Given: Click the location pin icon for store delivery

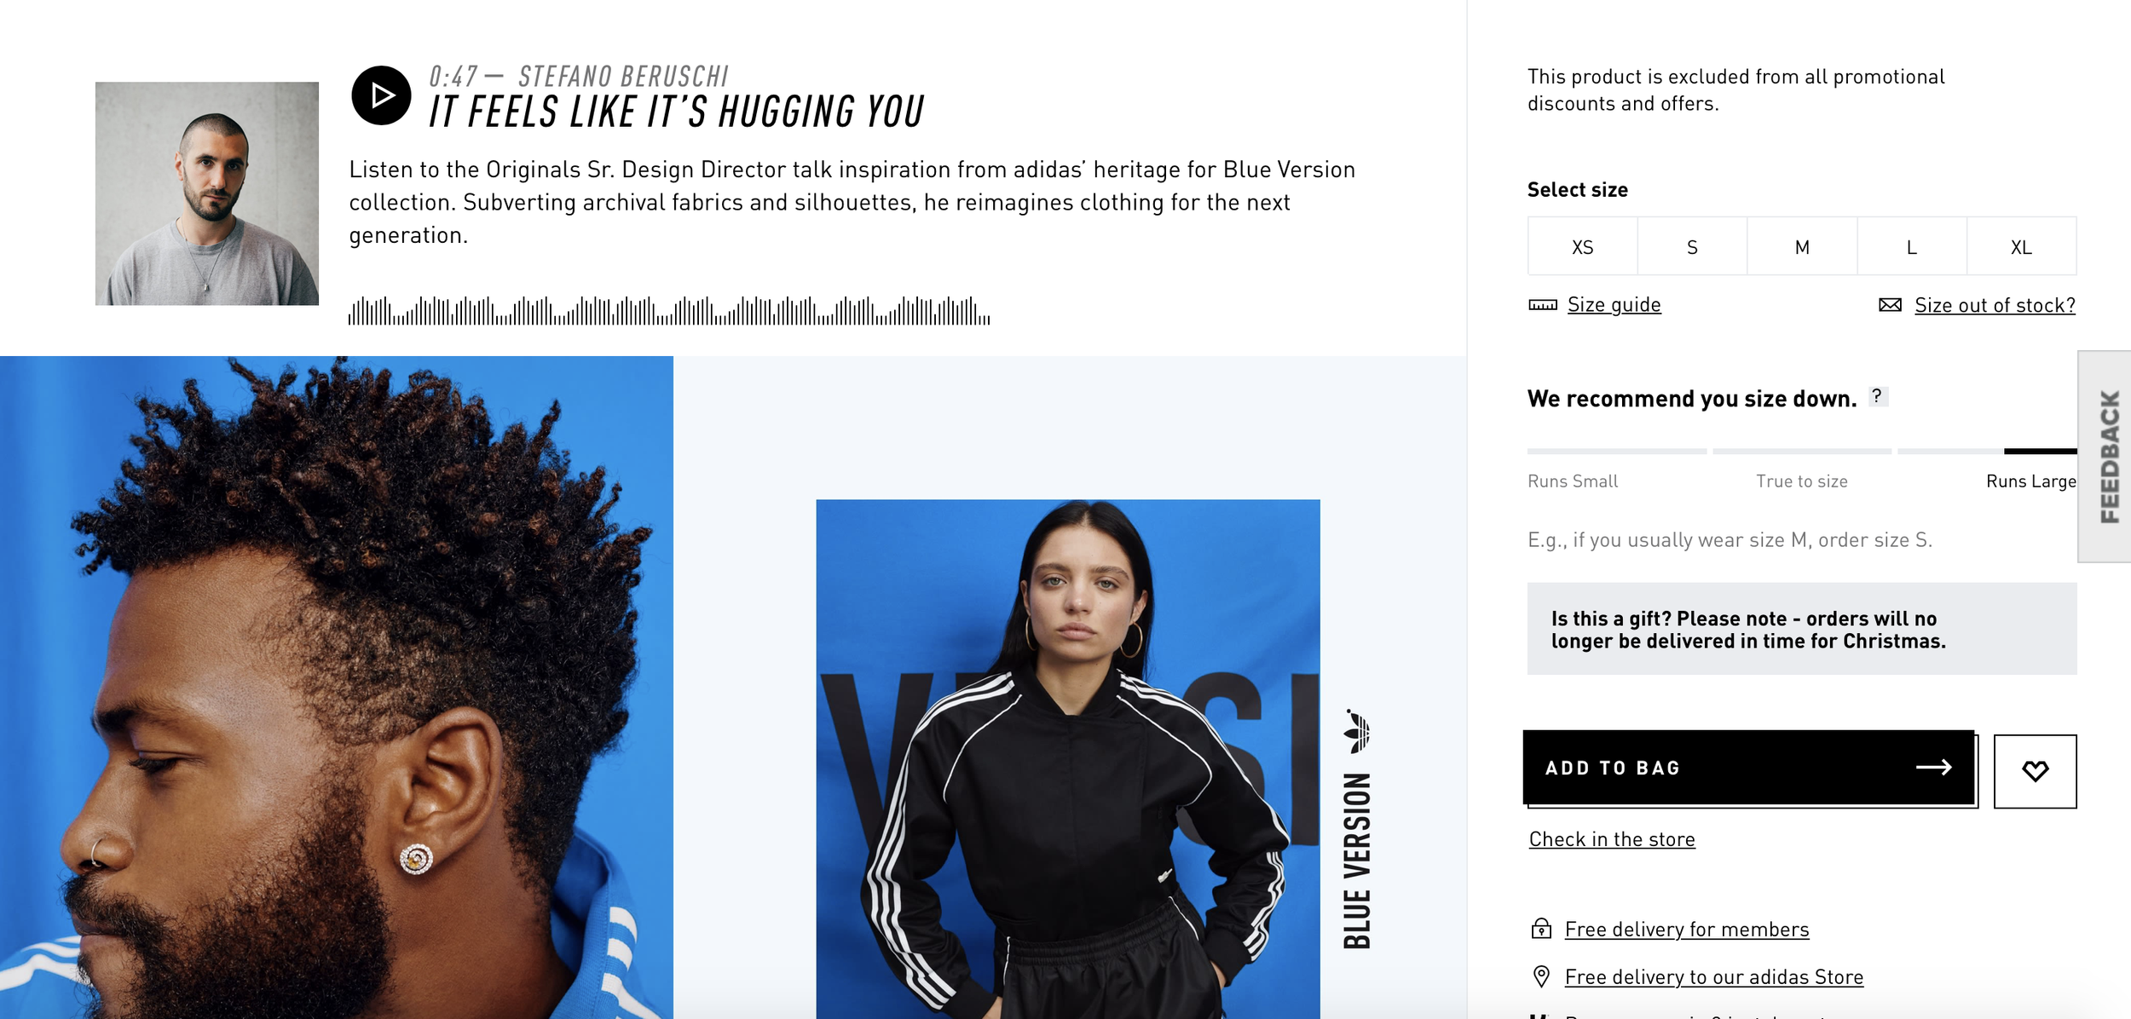Looking at the screenshot, I should (1541, 976).
